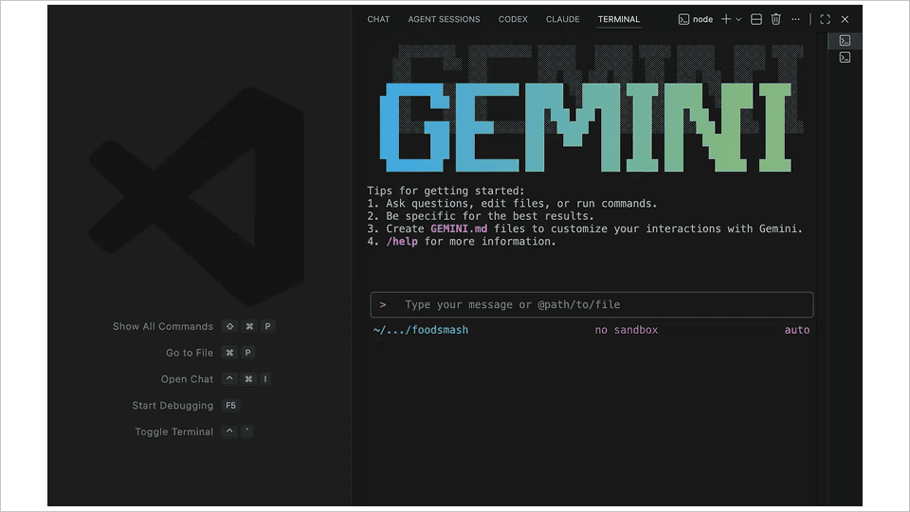Click the F5 key badge
Screen dimensions: 910x512
231,405
